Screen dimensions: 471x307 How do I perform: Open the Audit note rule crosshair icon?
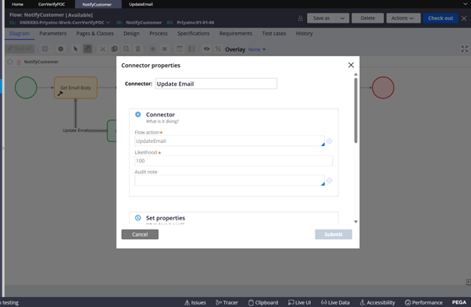(x=330, y=180)
